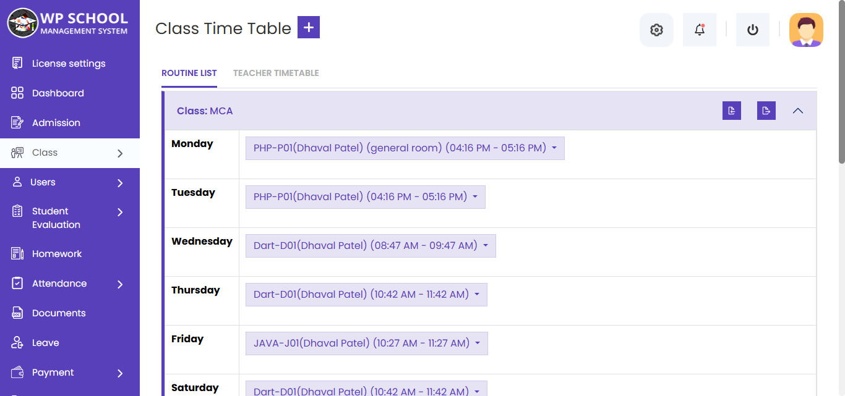
Task: Switch to the Teacher Timetable tab
Action: point(276,73)
